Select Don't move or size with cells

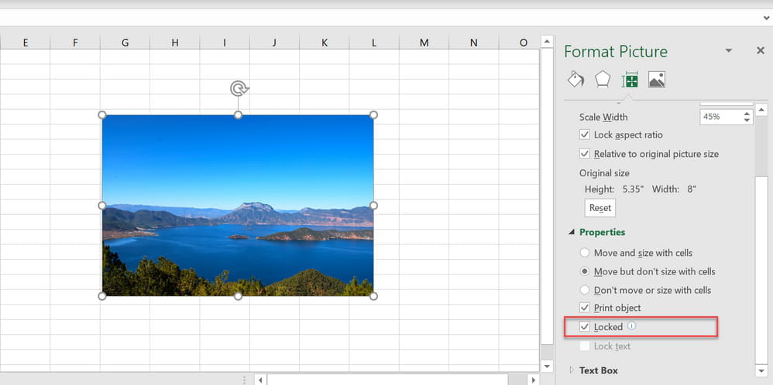point(585,291)
